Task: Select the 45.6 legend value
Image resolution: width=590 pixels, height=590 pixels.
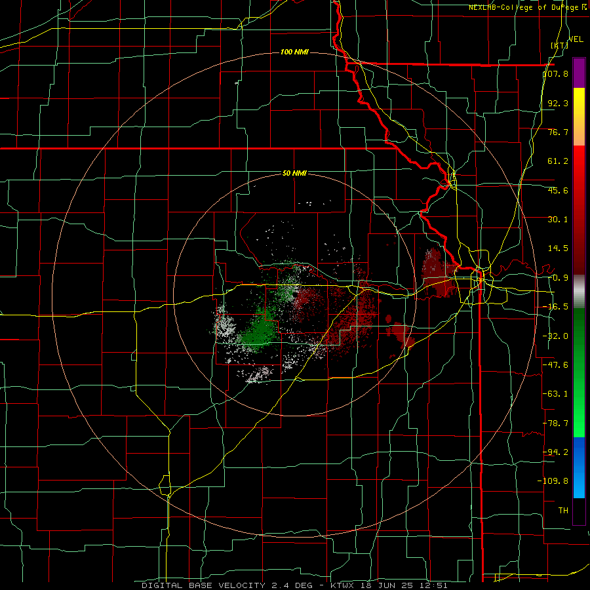Action: [x=558, y=190]
